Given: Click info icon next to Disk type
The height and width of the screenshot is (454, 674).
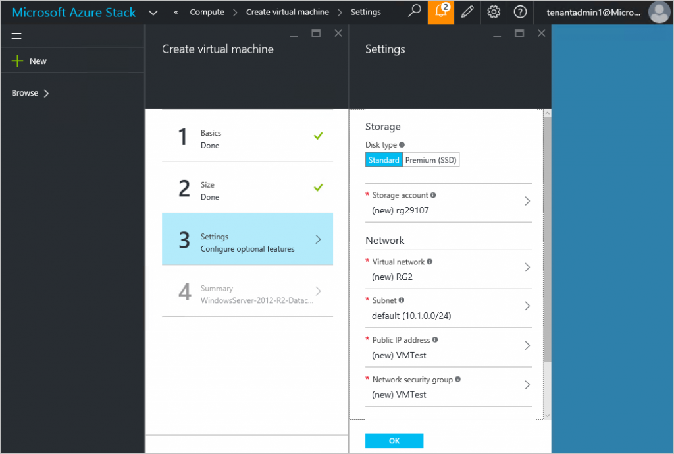Looking at the screenshot, I should pos(402,144).
